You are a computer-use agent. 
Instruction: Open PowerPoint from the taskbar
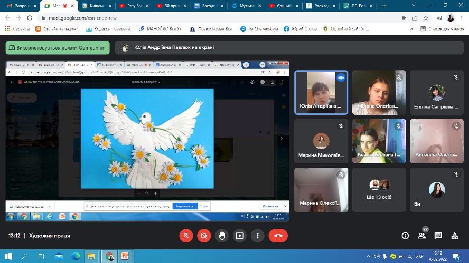(x=125, y=256)
